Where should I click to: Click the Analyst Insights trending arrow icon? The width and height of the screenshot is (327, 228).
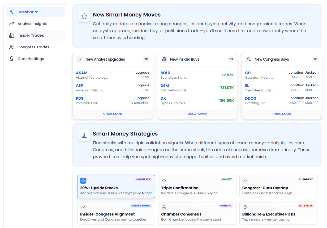pos(12,24)
